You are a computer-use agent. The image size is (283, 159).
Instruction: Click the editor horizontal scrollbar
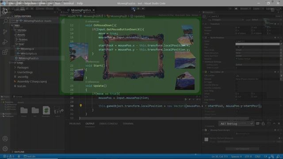tap(164, 118)
